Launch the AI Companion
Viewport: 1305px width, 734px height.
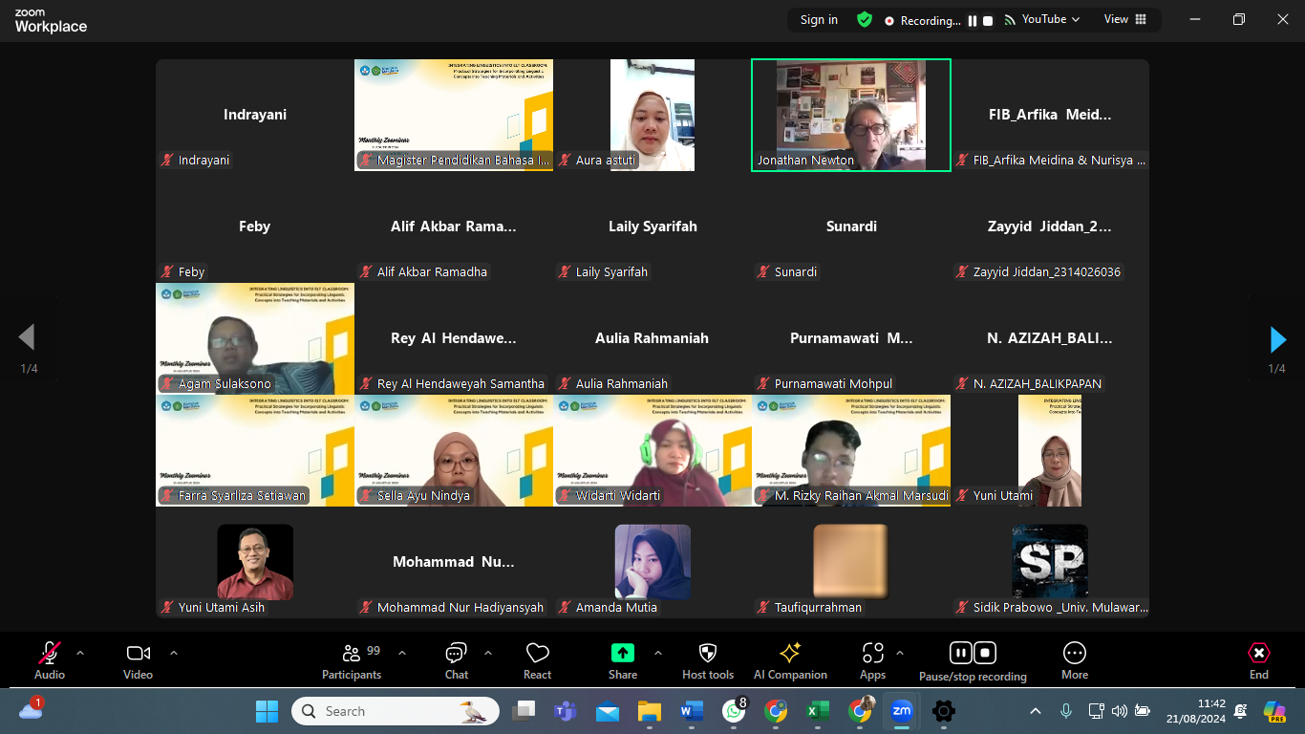pyautogui.click(x=790, y=660)
